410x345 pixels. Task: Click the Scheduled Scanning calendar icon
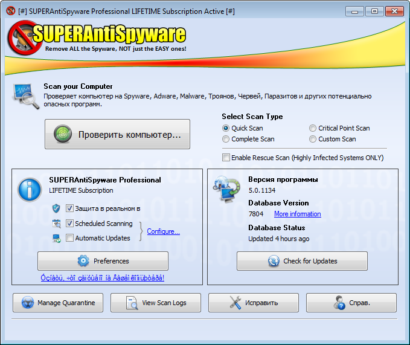click(x=57, y=224)
